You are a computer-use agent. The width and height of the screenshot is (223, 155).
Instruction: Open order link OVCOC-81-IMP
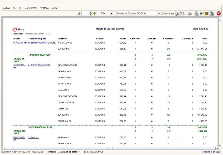[x=20, y=43]
